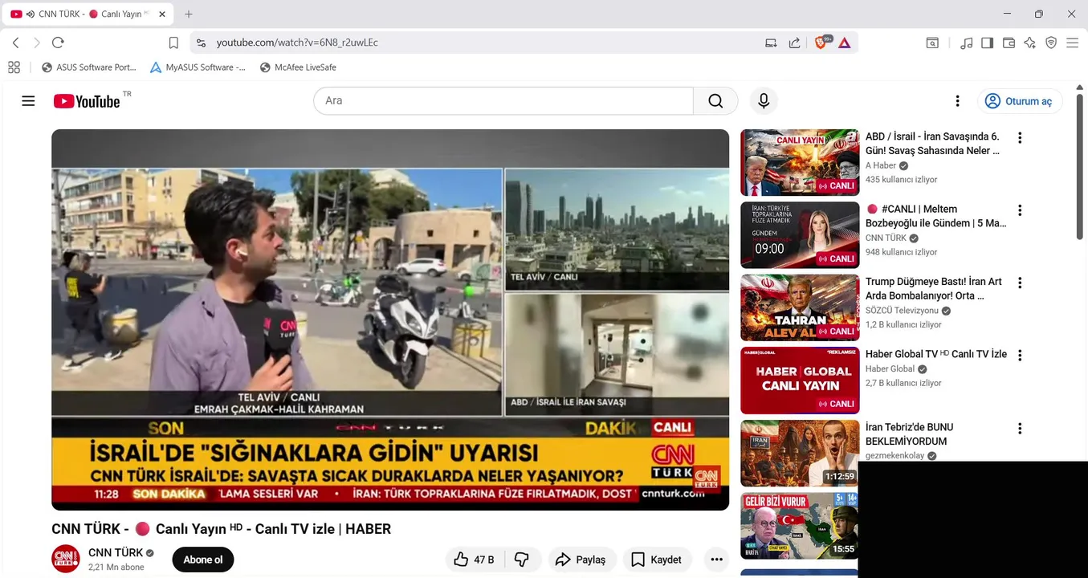Image resolution: width=1088 pixels, height=578 pixels.
Task: Open options for İran Tebriz'de video
Action: 1020,428
